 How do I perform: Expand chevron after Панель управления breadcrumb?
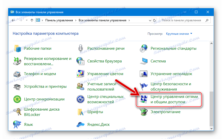click(76, 21)
